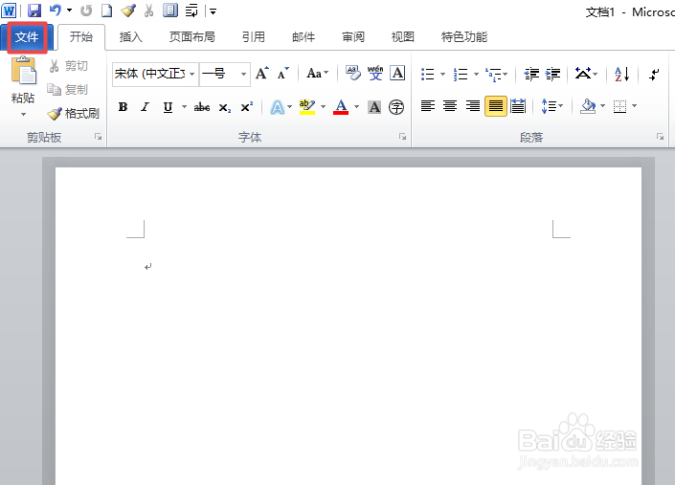The image size is (675, 485).
Task: Click the Multilevel List icon
Action: (x=493, y=74)
